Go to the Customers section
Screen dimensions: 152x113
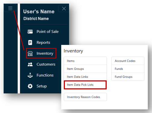pyautogui.click(x=46, y=64)
